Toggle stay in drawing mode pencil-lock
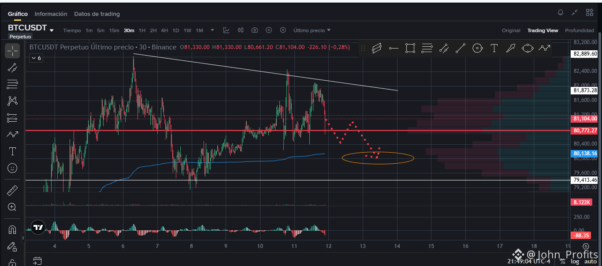The width and height of the screenshot is (602, 266). pos(12,247)
